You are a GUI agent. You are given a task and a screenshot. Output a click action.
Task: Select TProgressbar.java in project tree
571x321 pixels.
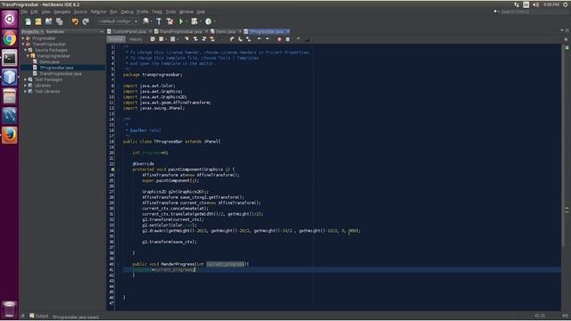[x=56, y=68]
